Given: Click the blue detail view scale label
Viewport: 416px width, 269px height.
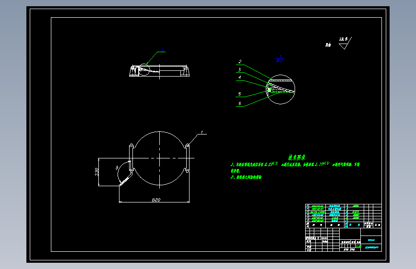Looking at the screenshot, I should point(280,59).
